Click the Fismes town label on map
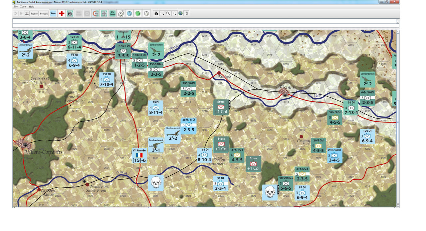This screenshot has height=231, width=426. point(286,87)
